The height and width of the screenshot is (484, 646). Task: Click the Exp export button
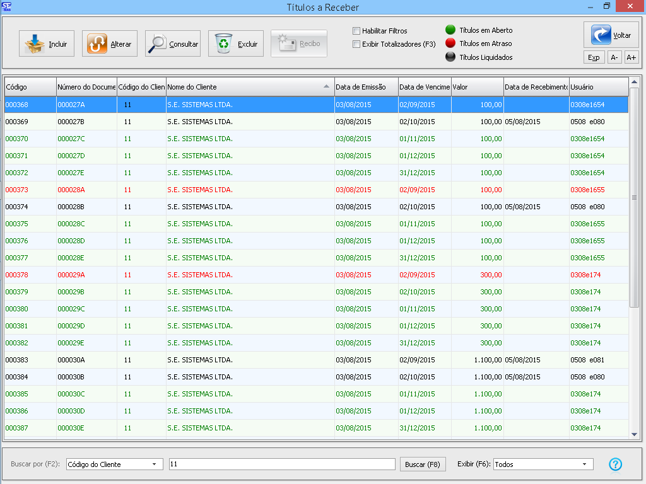pos(594,57)
